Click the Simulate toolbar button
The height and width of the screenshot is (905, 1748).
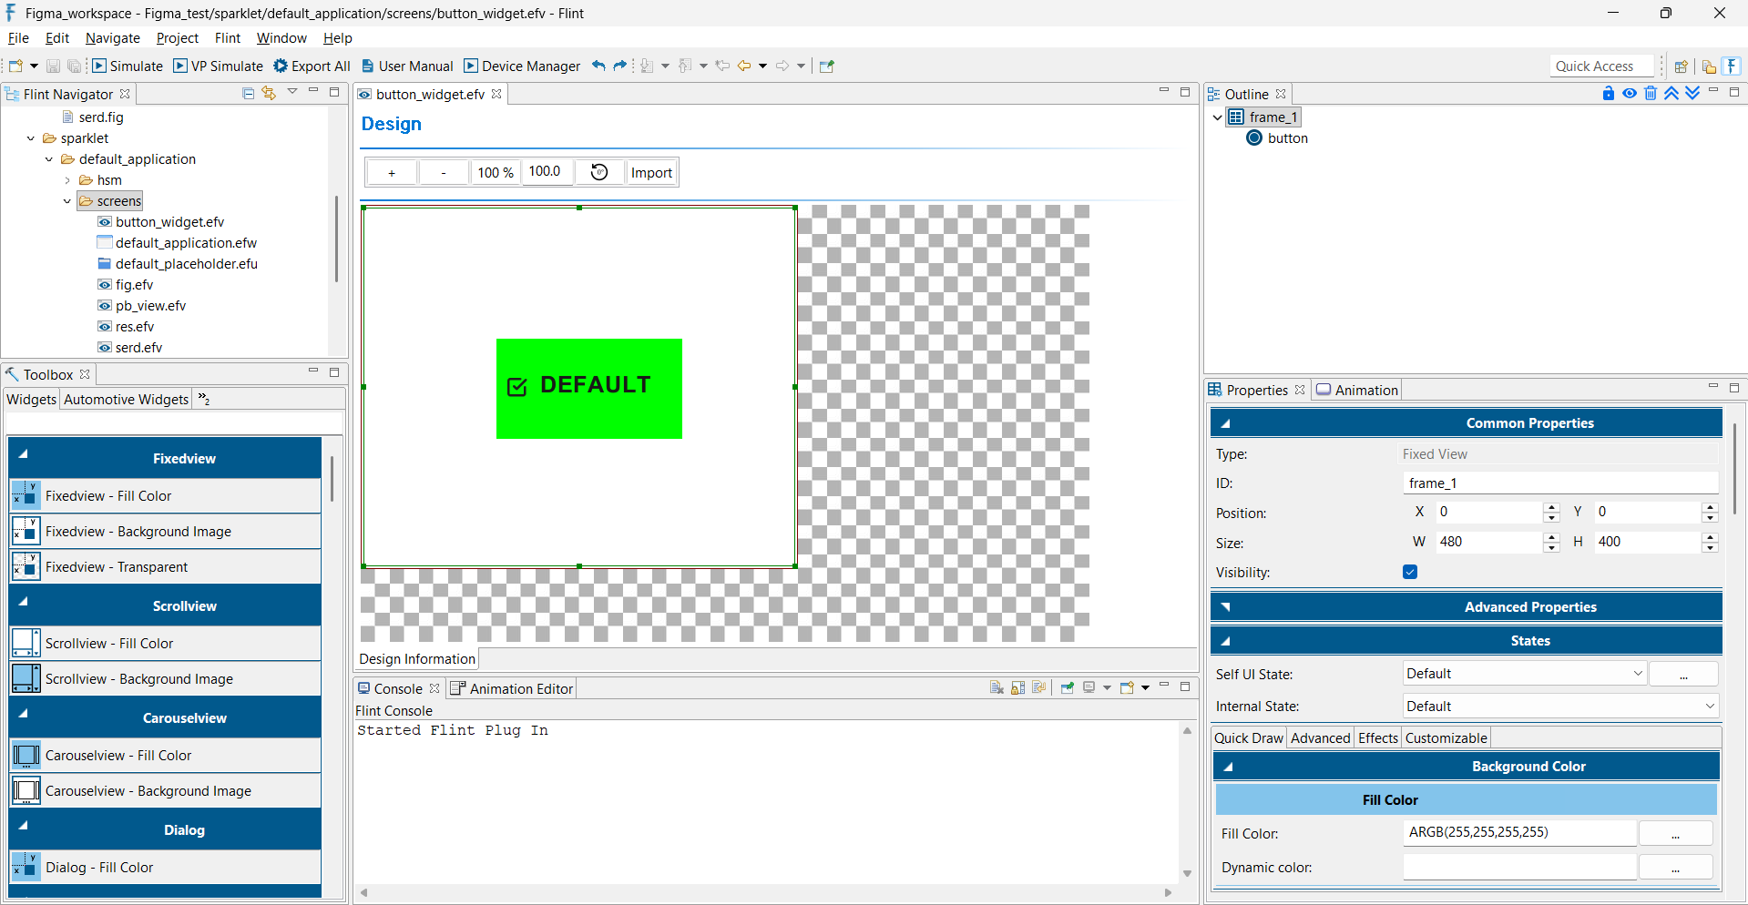(x=128, y=66)
